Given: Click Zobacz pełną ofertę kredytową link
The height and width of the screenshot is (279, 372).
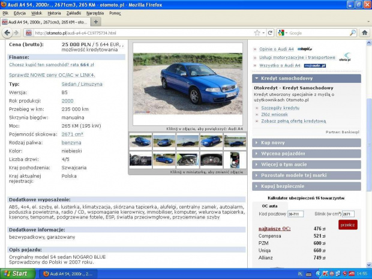Looking at the screenshot, I should pos(293,121).
